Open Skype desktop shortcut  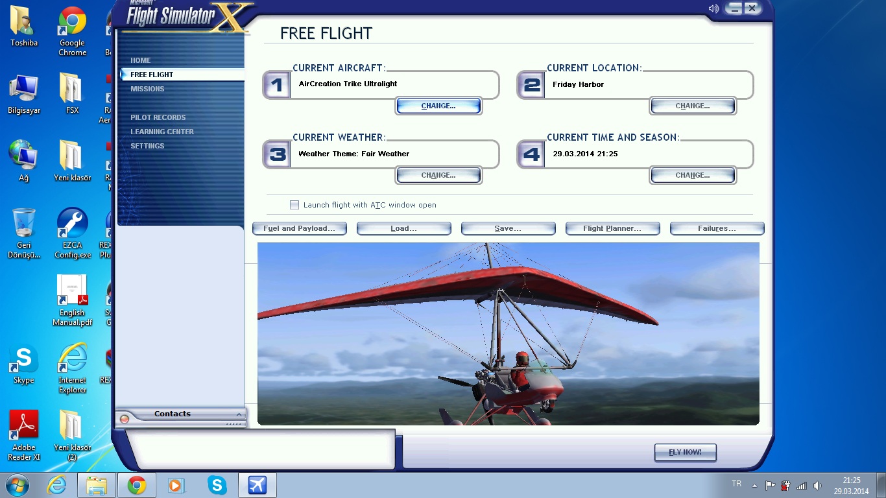pyautogui.click(x=24, y=365)
